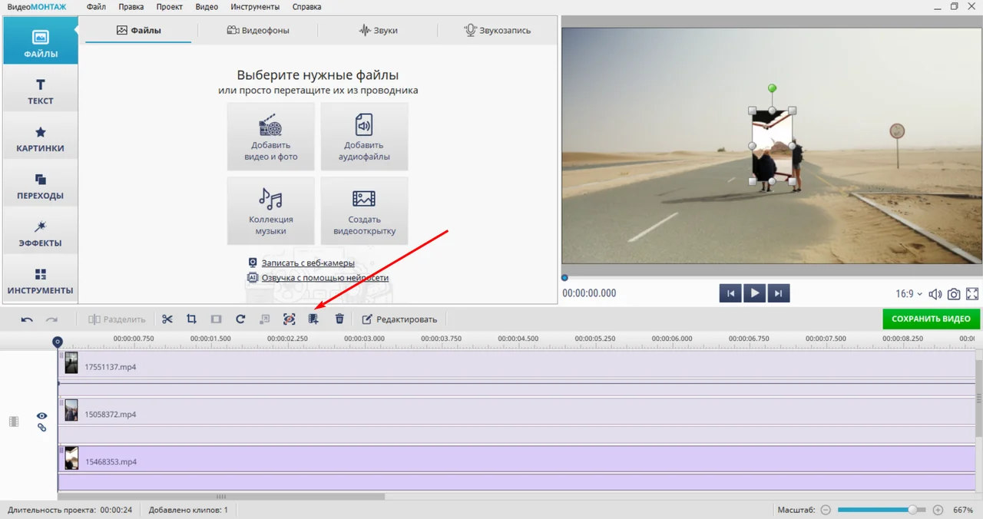
Task: Open the Инструменты menu
Action: (x=253, y=7)
